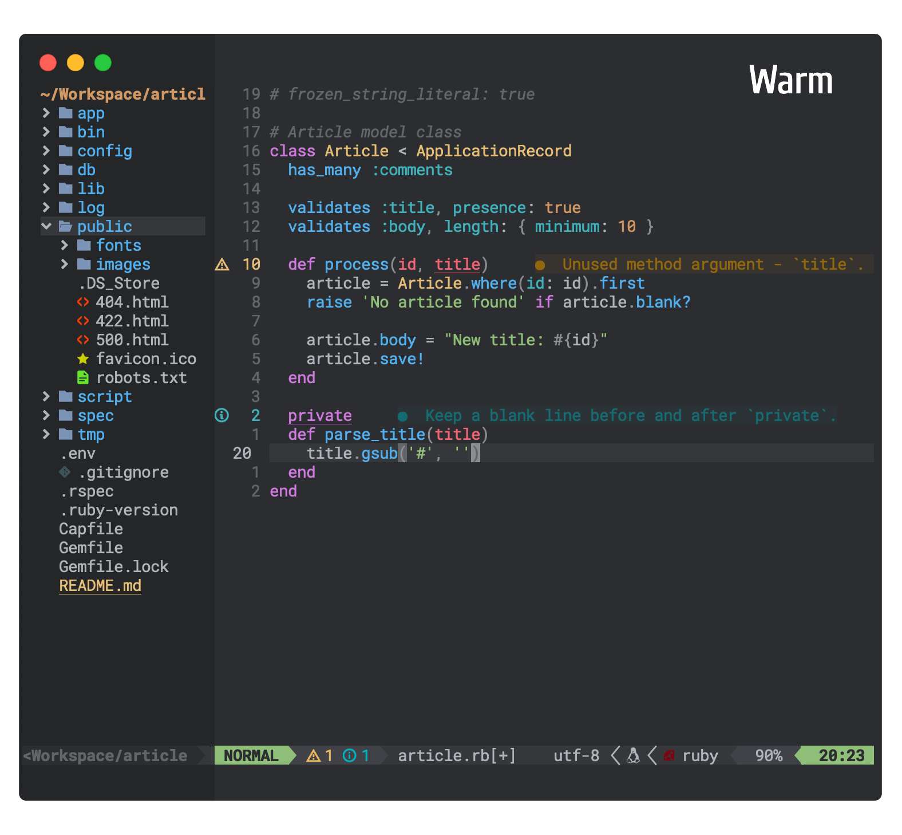Click the 'Unused method argument' diagnostic message
The image size is (902, 835).
713,264
